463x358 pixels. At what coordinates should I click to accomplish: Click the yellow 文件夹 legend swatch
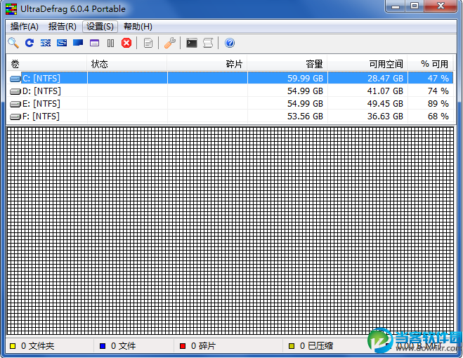(13, 346)
